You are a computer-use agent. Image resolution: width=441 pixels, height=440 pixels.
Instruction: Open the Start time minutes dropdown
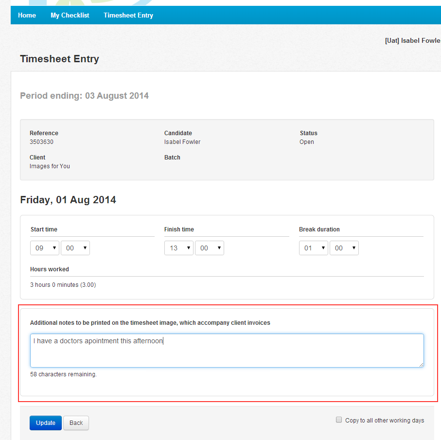[x=75, y=248]
